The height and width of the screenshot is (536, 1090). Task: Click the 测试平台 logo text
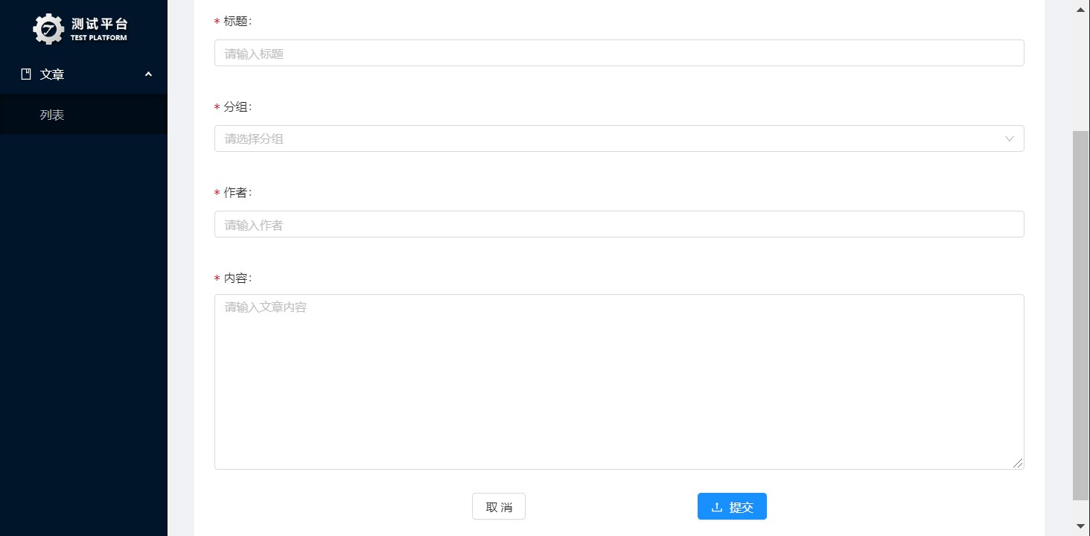click(99, 25)
